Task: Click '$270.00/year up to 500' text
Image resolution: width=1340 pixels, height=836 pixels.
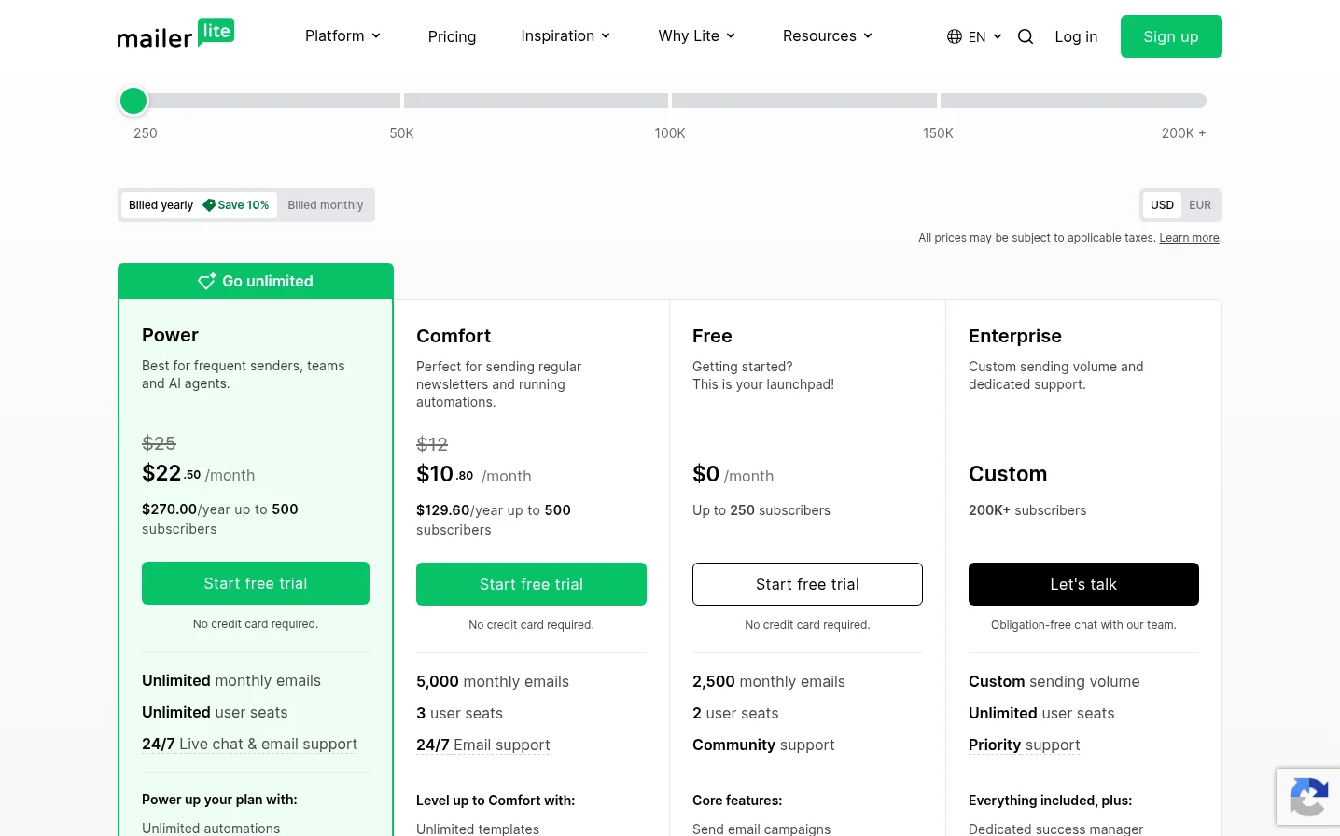Action: tap(220, 509)
